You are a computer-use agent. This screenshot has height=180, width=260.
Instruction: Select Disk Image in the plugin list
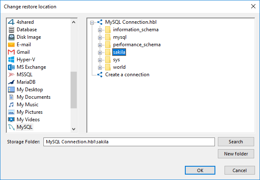[29, 37]
